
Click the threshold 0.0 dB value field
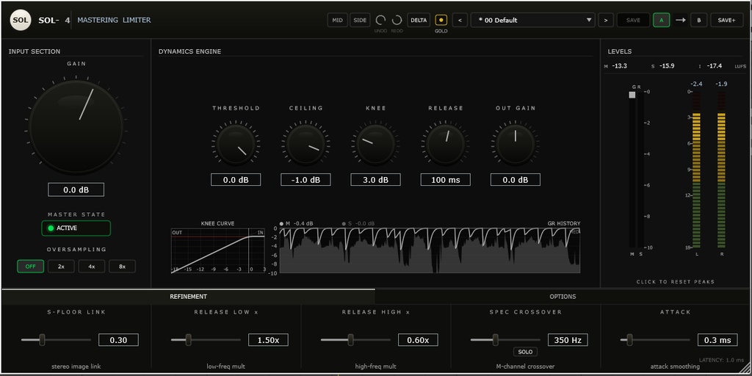tap(236, 180)
